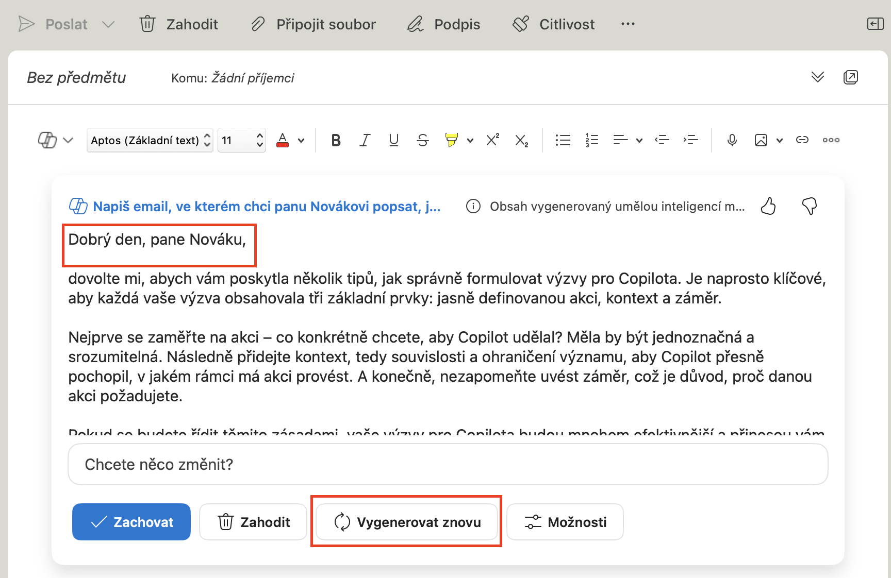Click the paragraph starting Nejprve se zaměřte

pyautogui.click(x=440, y=367)
